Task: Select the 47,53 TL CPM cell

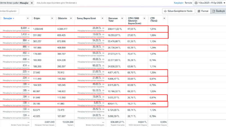Action: 132,29
